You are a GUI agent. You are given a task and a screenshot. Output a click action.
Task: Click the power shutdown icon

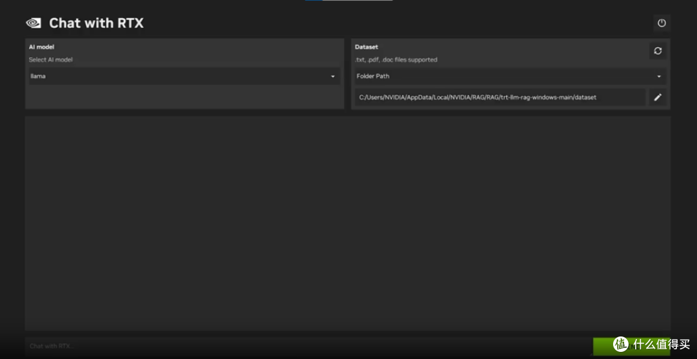click(662, 23)
